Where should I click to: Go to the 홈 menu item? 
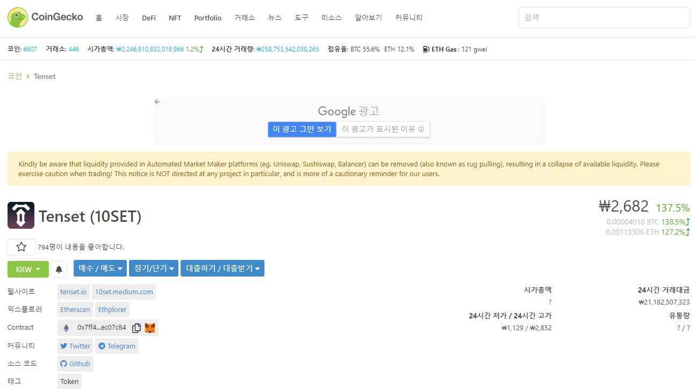click(x=99, y=18)
